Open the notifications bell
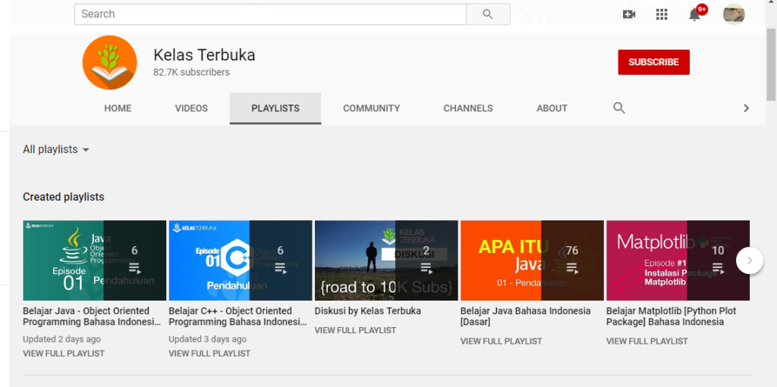The width and height of the screenshot is (777, 387). [695, 14]
